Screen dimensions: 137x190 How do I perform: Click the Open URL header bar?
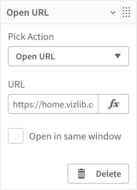tap(68, 12)
